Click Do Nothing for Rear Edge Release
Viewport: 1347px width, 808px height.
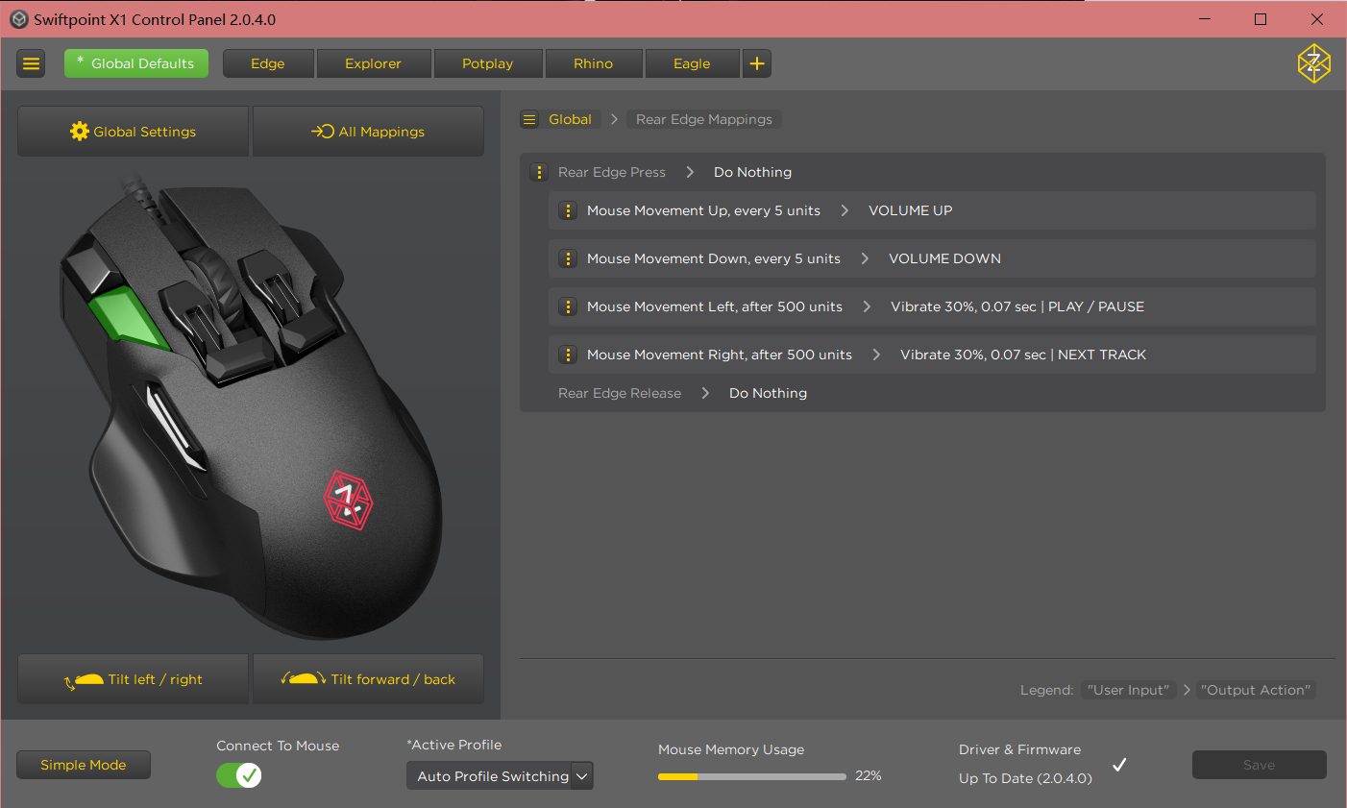click(768, 393)
